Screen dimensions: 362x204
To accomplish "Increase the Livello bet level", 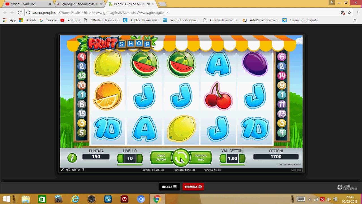I will [139, 158].
